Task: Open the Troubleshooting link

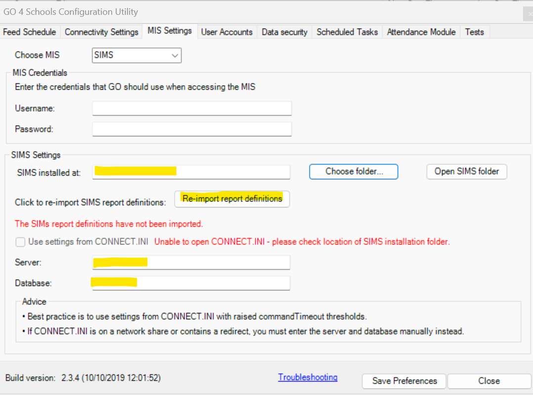Action: pyautogui.click(x=308, y=377)
